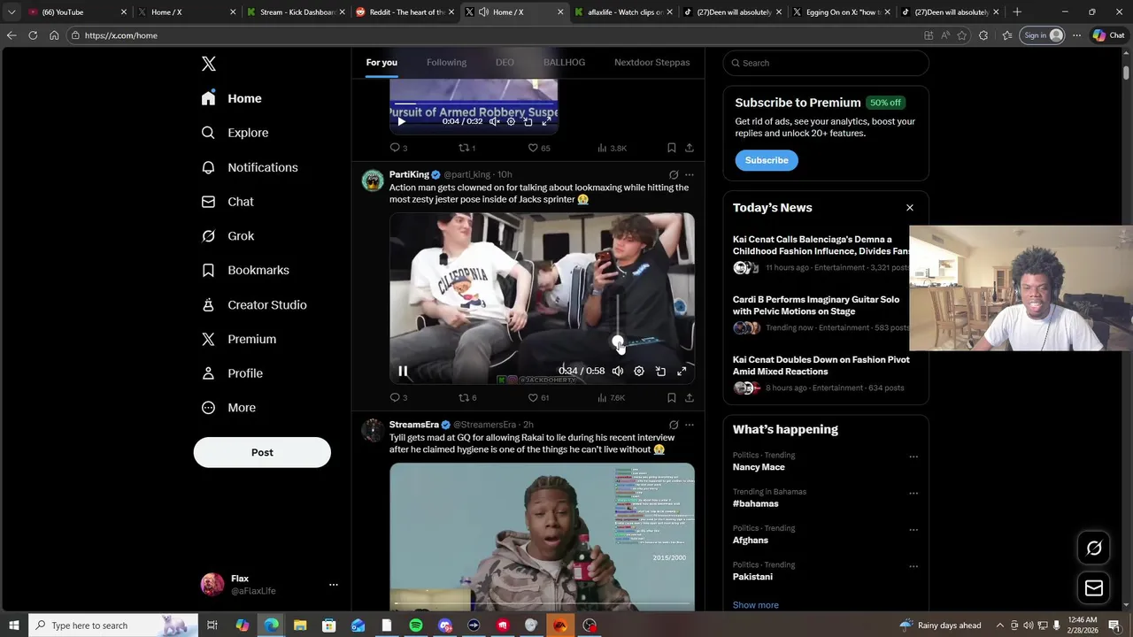Mute the PartiKing video volume

618,372
